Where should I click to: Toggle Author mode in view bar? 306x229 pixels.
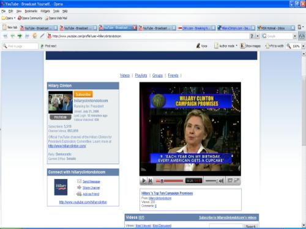click(x=224, y=46)
